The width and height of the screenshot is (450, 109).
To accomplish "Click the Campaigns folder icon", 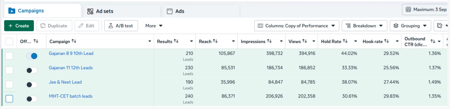I will [12, 11].
